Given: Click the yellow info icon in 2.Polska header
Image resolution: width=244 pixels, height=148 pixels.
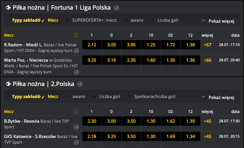Looking at the screenshot, I should (x=76, y=112).
